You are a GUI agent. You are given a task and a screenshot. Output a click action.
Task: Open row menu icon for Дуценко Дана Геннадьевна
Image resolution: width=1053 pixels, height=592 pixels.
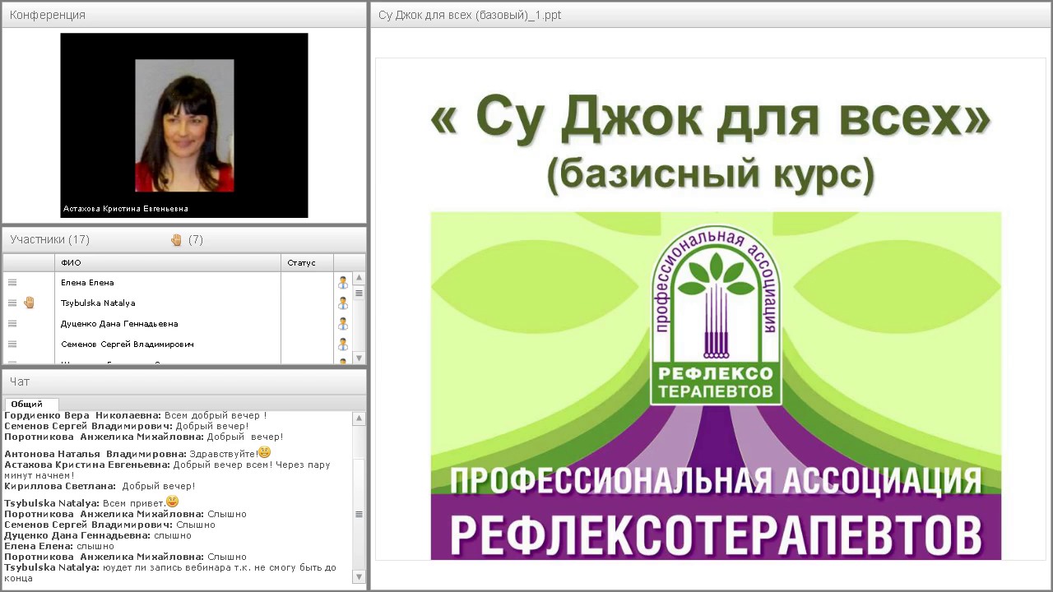coord(12,323)
